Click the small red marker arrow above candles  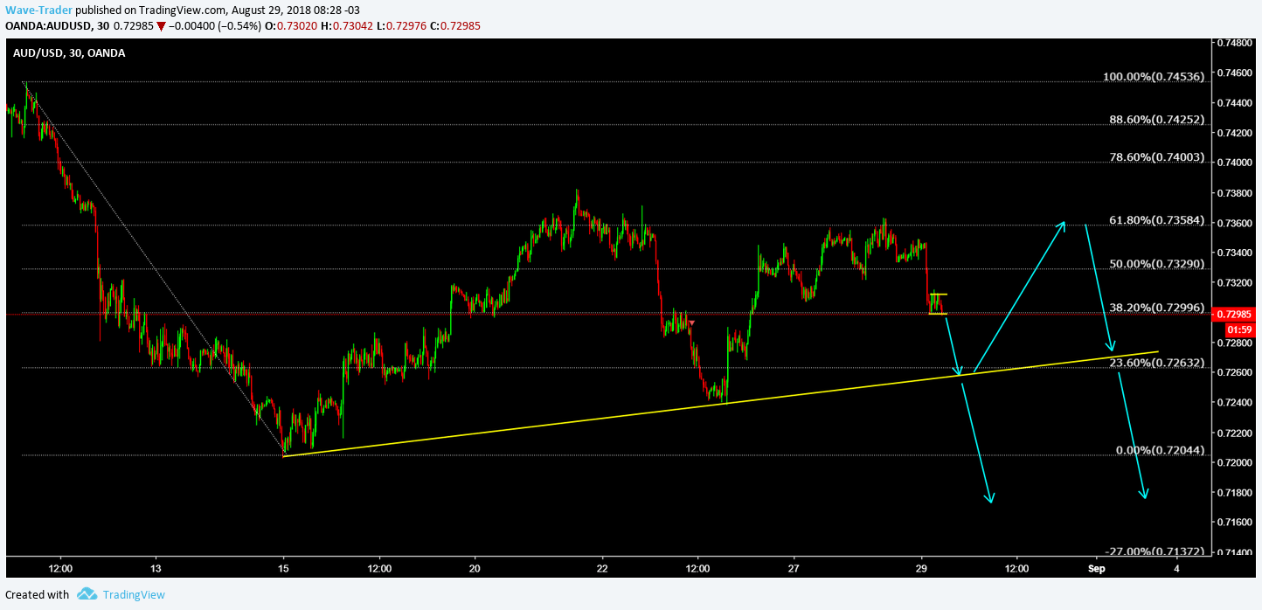(x=691, y=323)
